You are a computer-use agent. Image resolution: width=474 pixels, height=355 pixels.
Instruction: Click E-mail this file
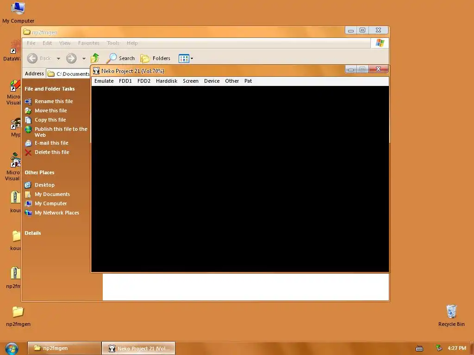pos(51,143)
